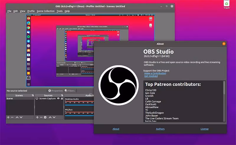Click the 'Desktop Audio' label in mixer
This screenshot has height=145, width=236.
point(72,99)
